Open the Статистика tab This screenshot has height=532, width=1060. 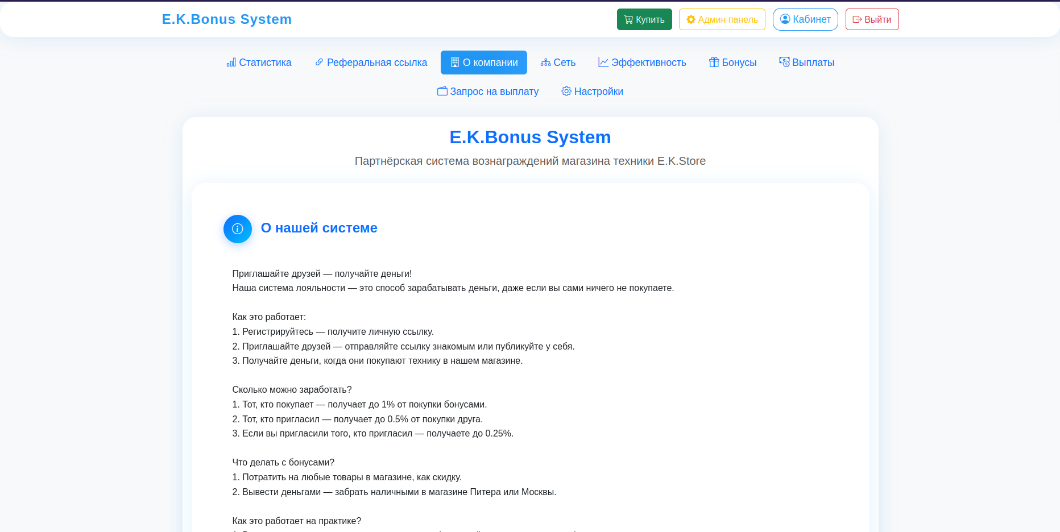pos(259,63)
